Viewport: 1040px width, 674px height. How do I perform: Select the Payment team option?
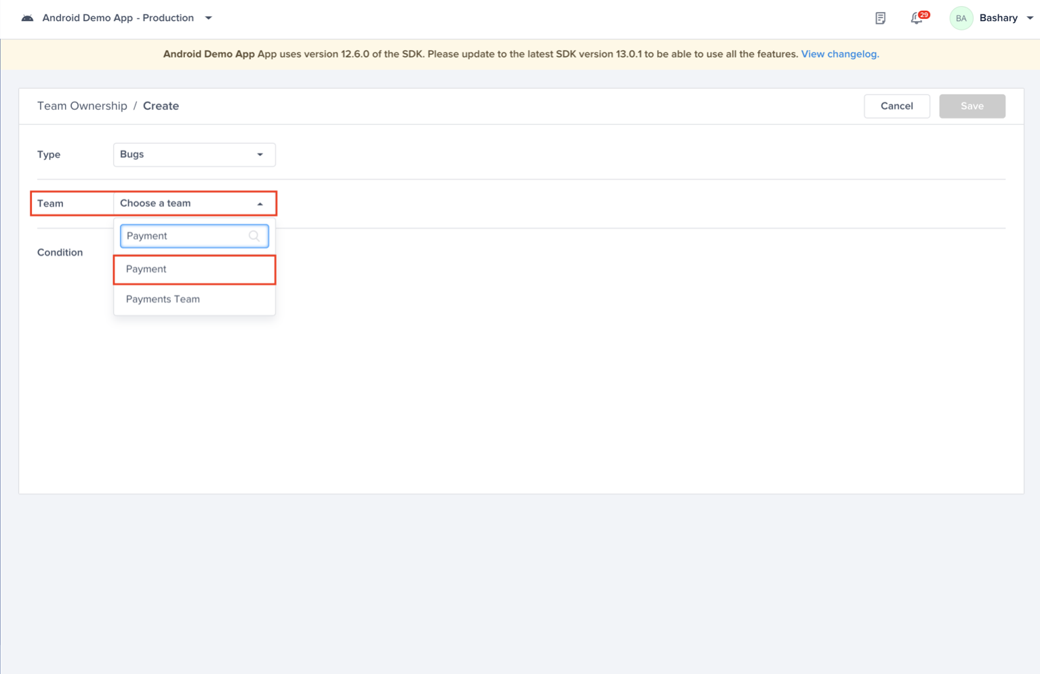tap(146, 269)
